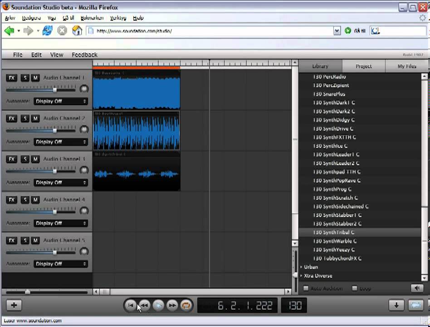Mute Audio Channel 5
The height and width of the screenshot is (327, 430).
35,241
